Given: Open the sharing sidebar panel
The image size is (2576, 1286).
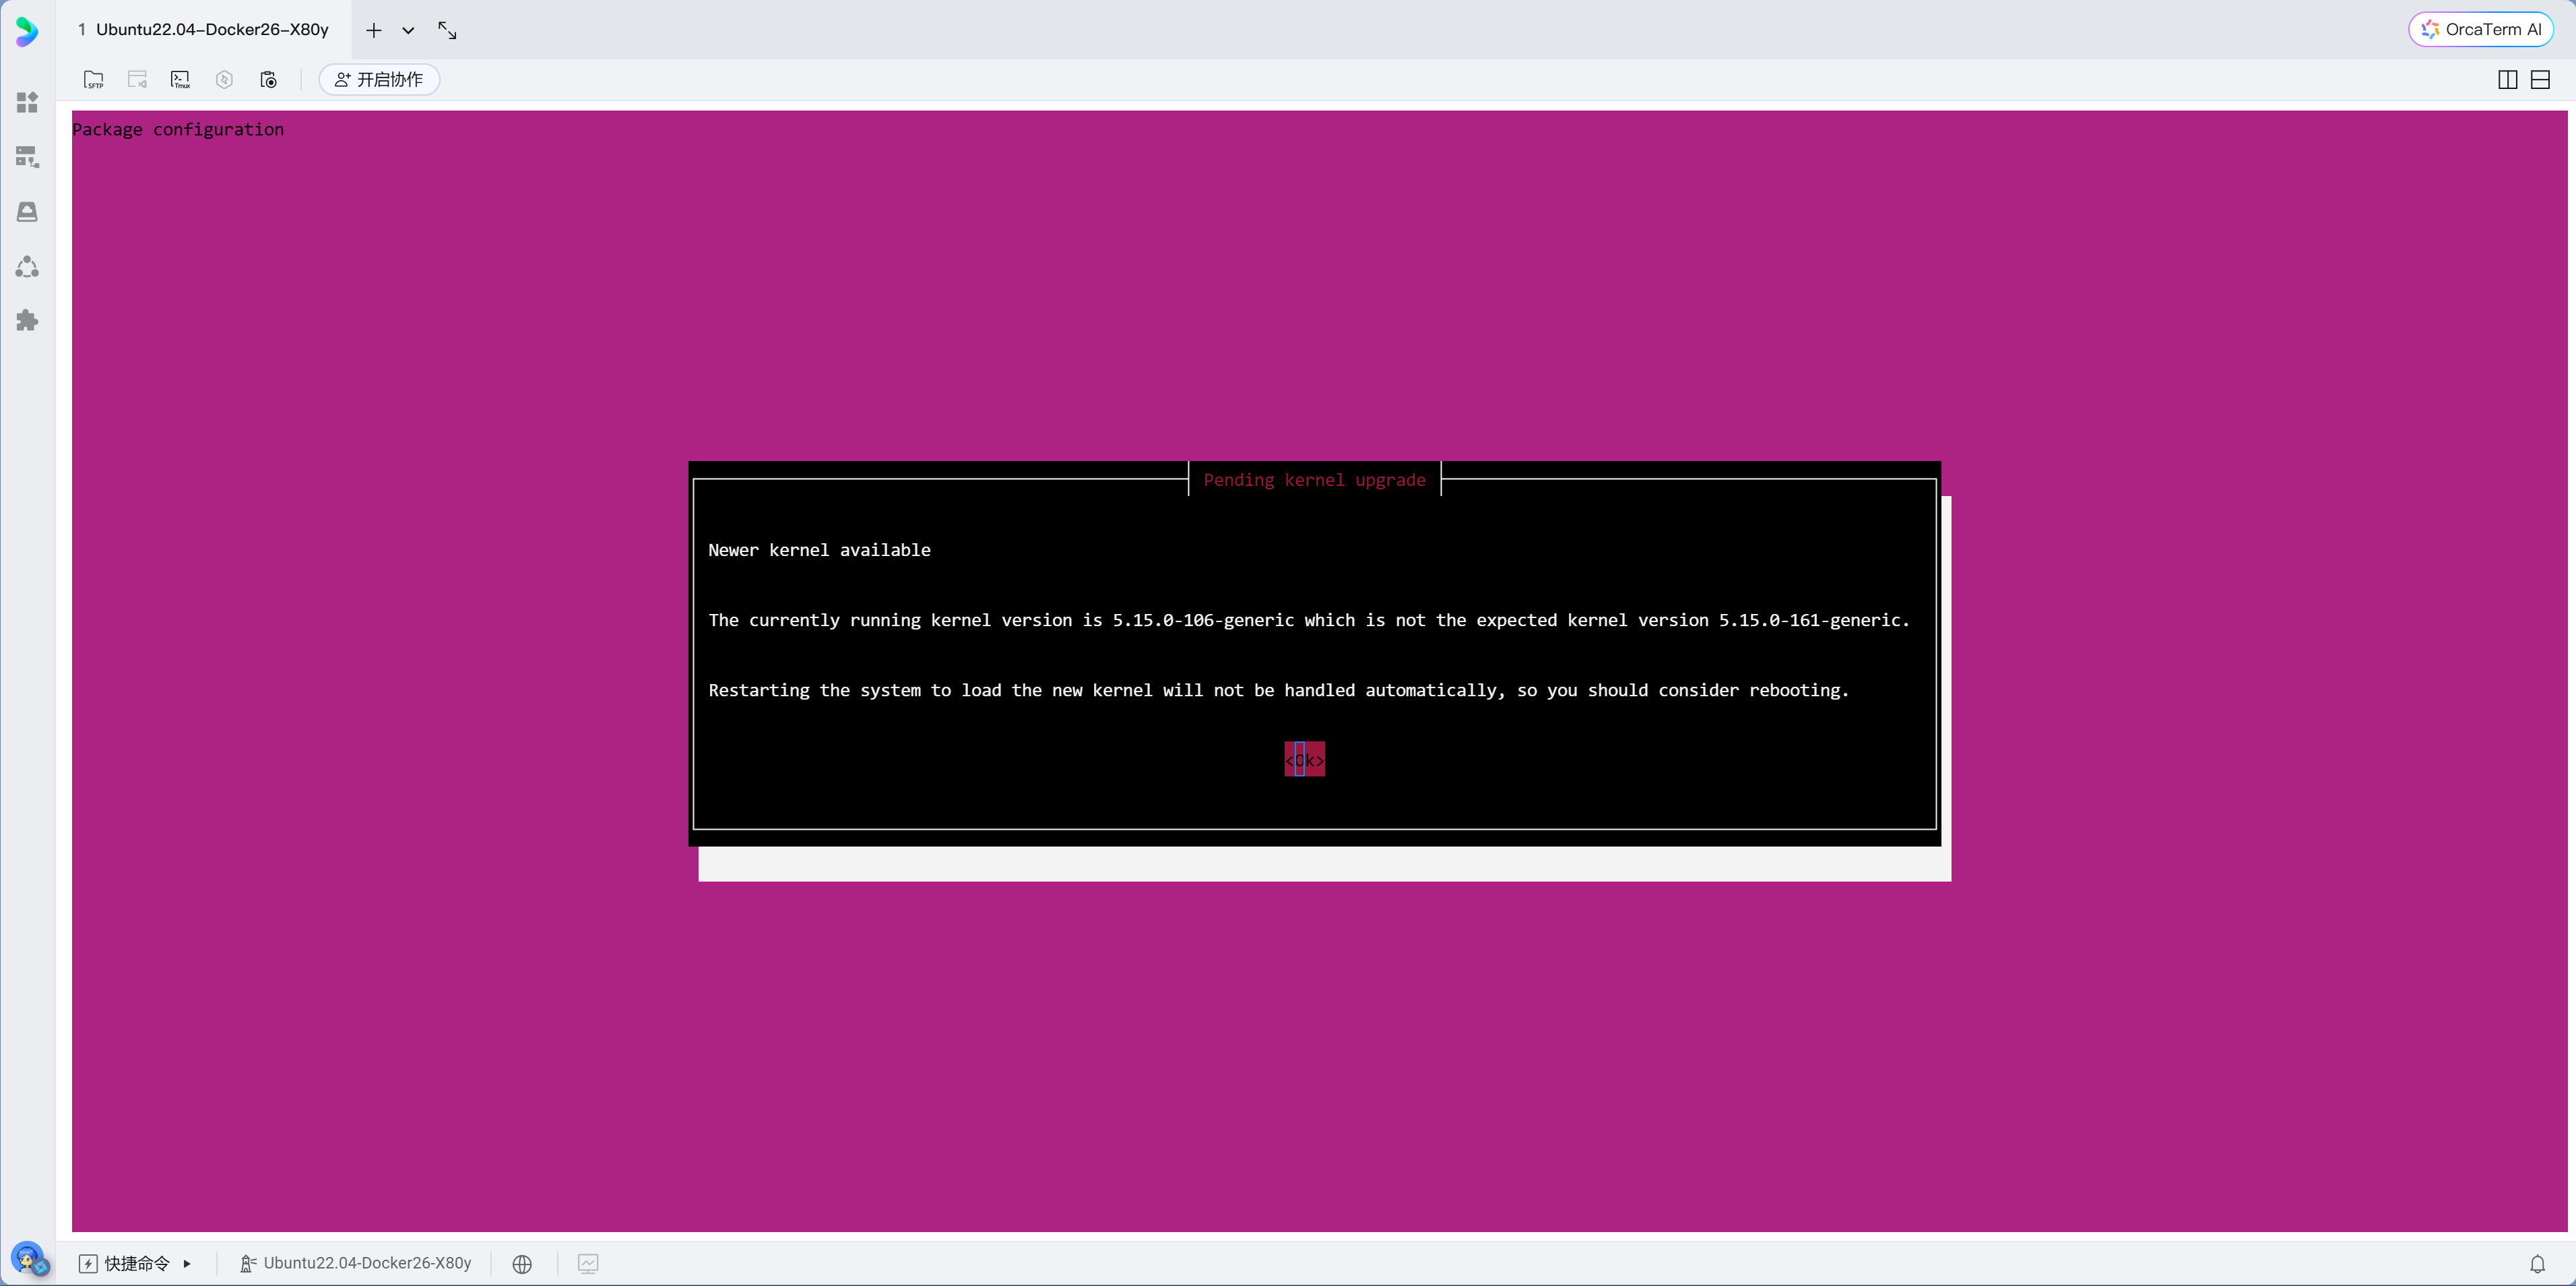Looking at the screenshot, I should tap(27, 265).
